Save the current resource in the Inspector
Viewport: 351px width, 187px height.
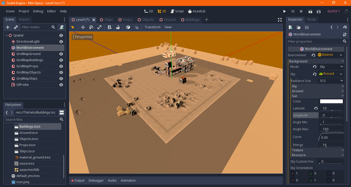tap(307, 27)
